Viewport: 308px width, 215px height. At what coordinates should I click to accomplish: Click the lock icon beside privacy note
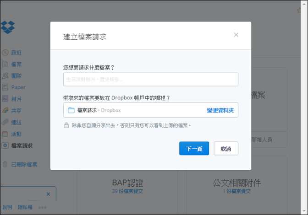(x=66, y=125)
